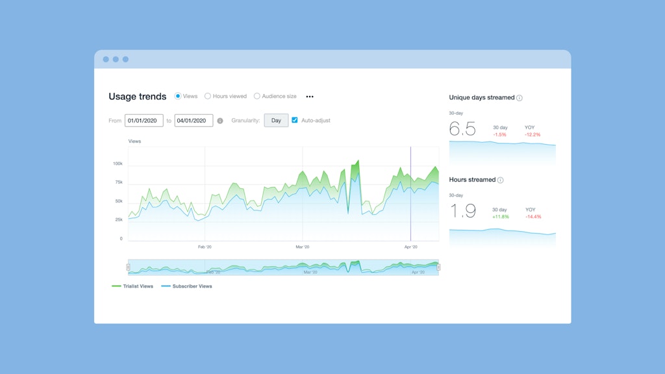Screen dimensions: 665x374
Task: Toggle the blue Subscriber Views legend item
Action: [x=187, y=286]
